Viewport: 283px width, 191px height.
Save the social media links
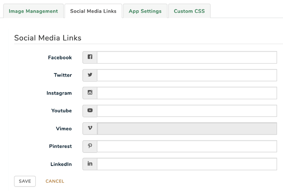pyautogui.click(x=25, y=181)
